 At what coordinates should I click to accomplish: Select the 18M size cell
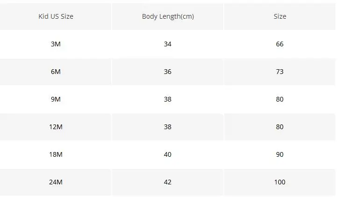click(56, 154)
